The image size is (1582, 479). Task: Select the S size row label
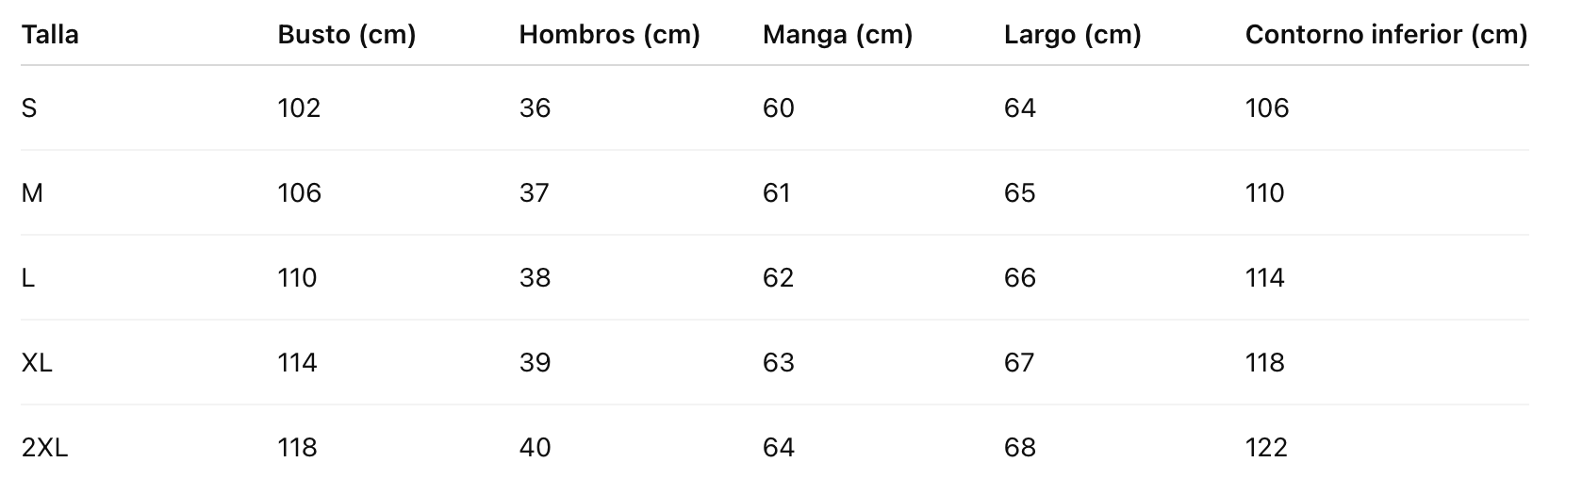click(29, 108)
